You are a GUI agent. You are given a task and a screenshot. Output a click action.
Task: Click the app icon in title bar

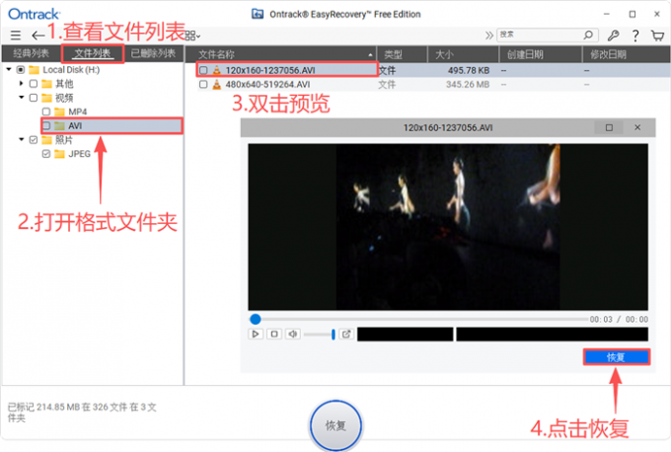coord(258,14)
